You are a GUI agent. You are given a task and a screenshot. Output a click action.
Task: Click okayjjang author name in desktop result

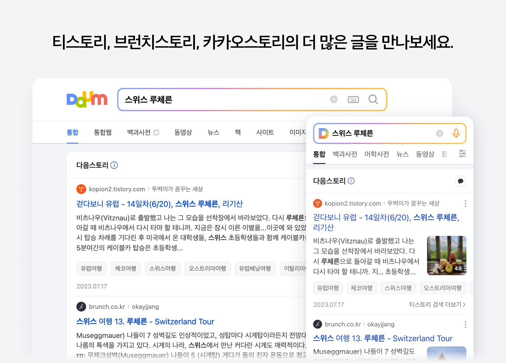click(x=145, y=307)
